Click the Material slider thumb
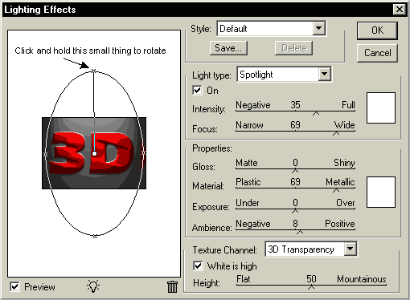 coord(336,190)
